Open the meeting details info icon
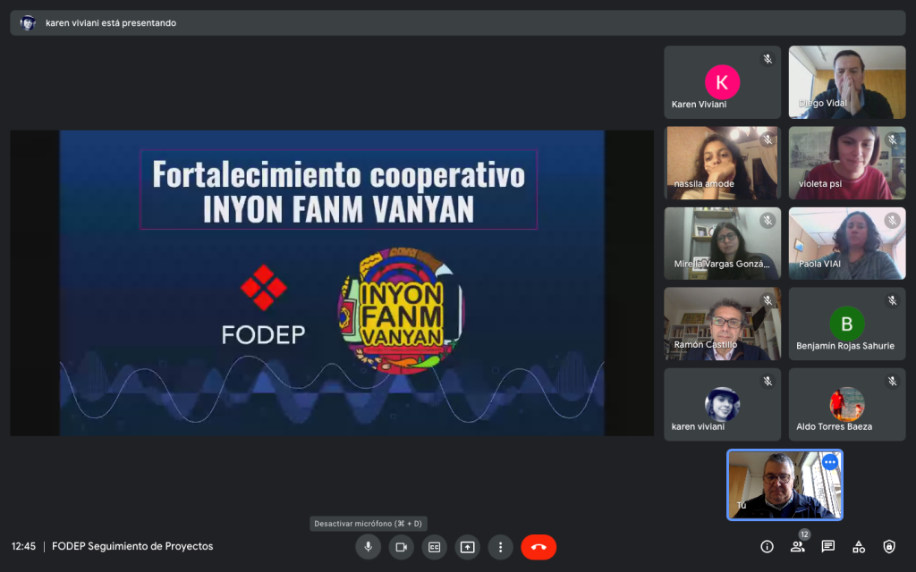 (x=767, y=547)
